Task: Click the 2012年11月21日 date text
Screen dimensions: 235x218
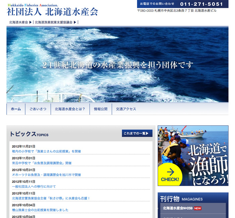Action: click(23, 147)
